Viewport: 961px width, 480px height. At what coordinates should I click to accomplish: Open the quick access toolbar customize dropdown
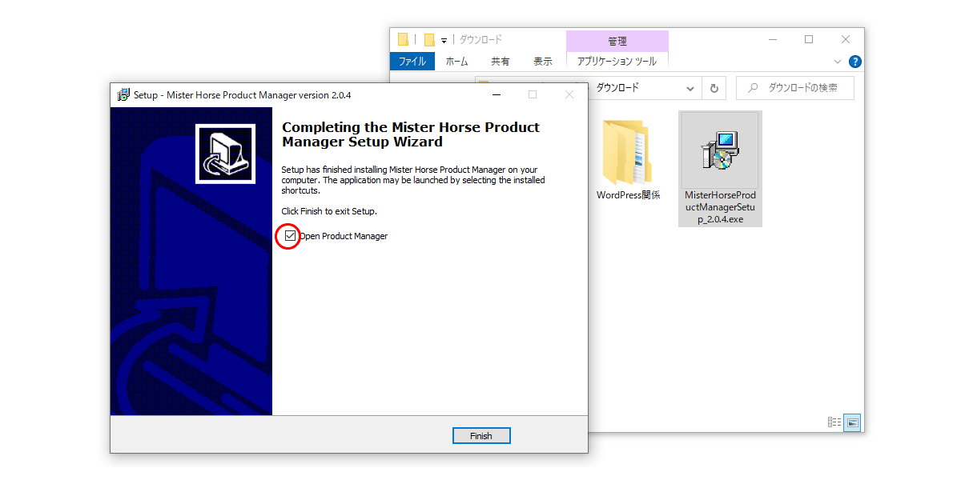coord(444,40)
